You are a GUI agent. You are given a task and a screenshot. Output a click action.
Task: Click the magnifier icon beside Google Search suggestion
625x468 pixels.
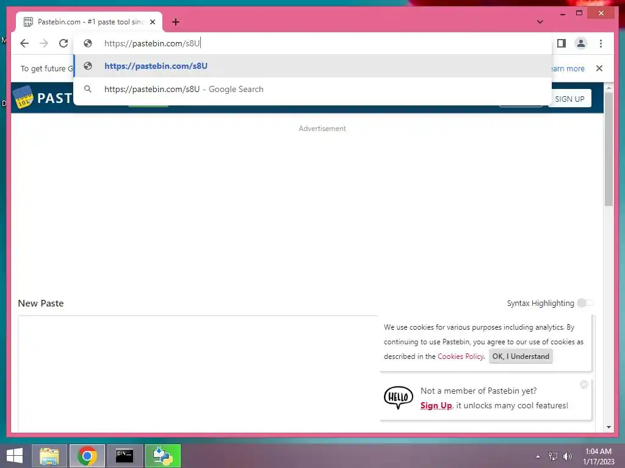point(88,89)
